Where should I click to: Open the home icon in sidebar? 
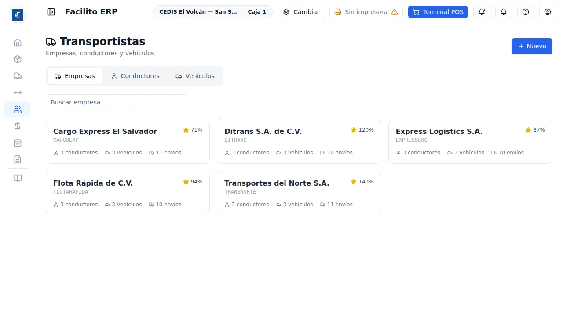coord(18,43)
